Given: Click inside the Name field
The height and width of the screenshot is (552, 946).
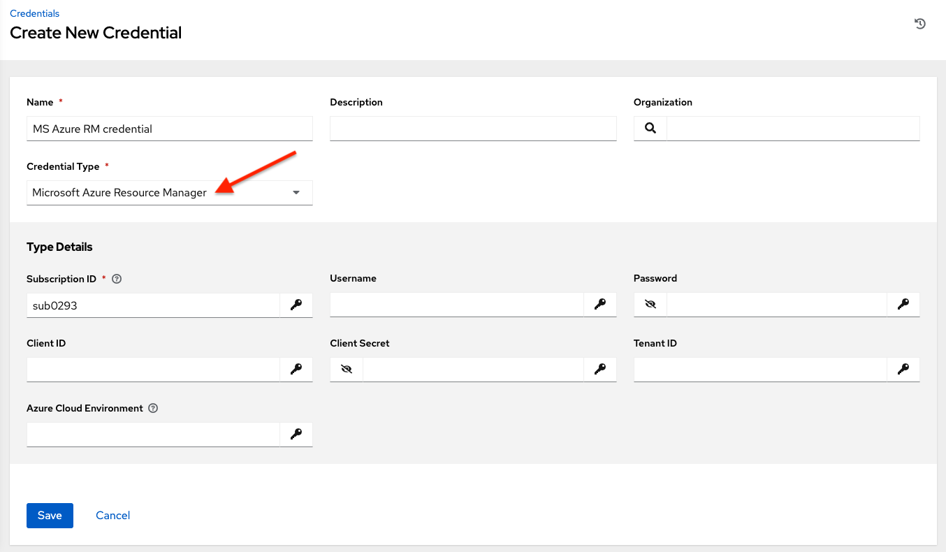Looking at the screenshot, I should coord(169,129).
